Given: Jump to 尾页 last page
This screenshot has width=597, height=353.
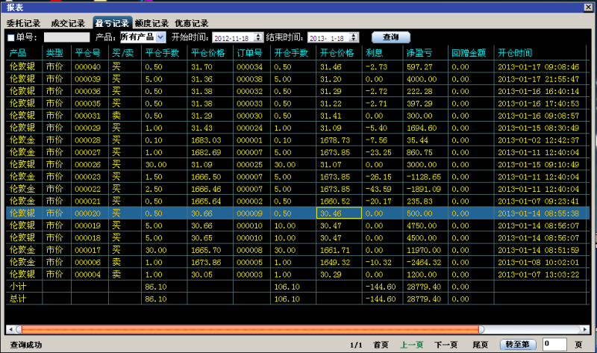Looking at the screenshot, I should 480,345.
